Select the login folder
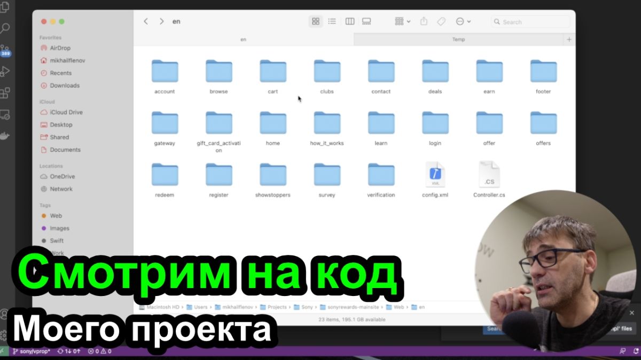Viewport: 641px width, 360px height. 435,123
